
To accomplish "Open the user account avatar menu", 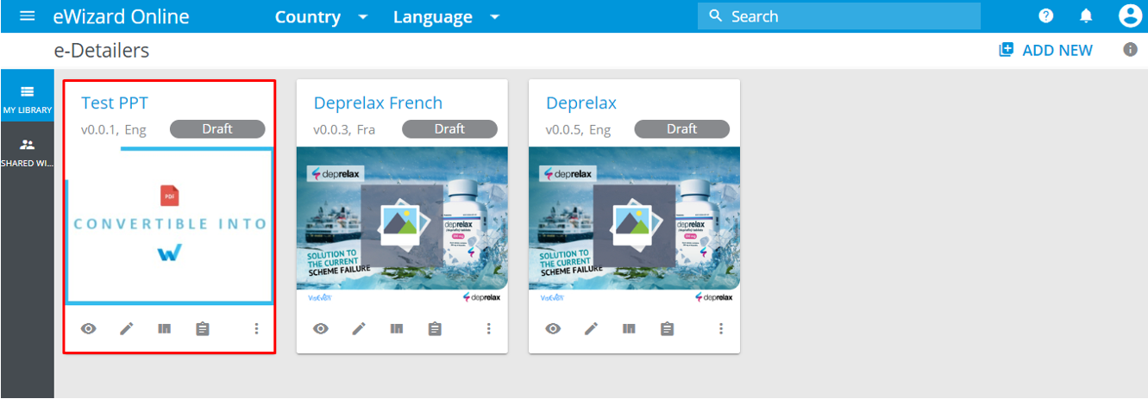I will [1129, 16].
